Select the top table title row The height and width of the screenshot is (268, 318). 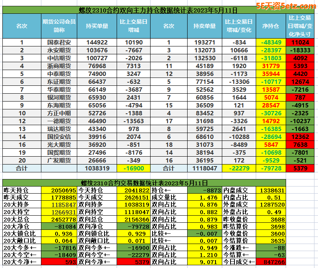click(x=158, y=10)
